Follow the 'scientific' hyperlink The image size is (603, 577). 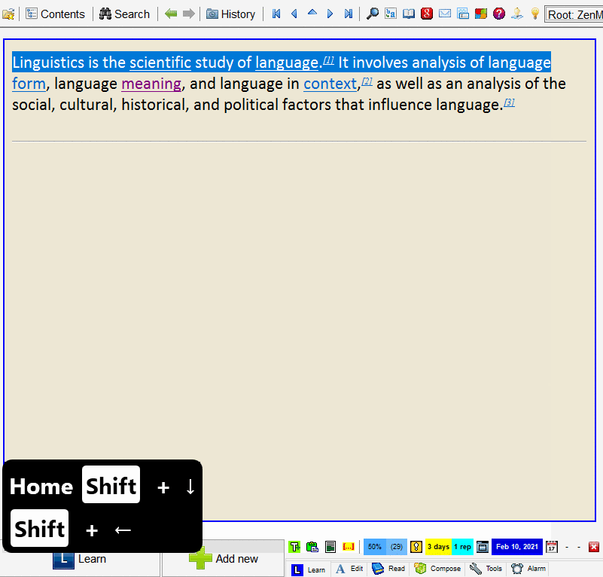point(160,63)
